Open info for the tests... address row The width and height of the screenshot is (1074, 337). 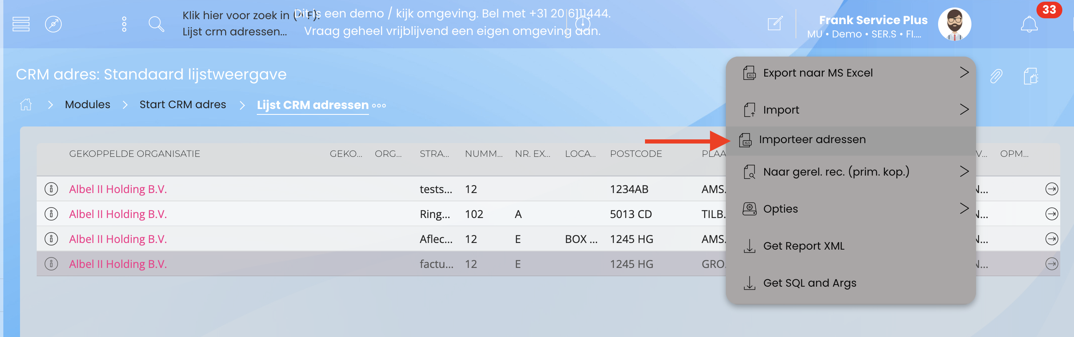coord(51,189)
